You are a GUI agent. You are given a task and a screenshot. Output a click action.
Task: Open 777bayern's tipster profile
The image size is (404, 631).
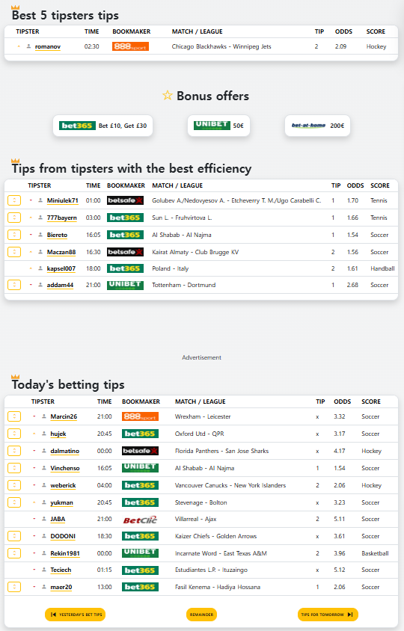[61, 218]
